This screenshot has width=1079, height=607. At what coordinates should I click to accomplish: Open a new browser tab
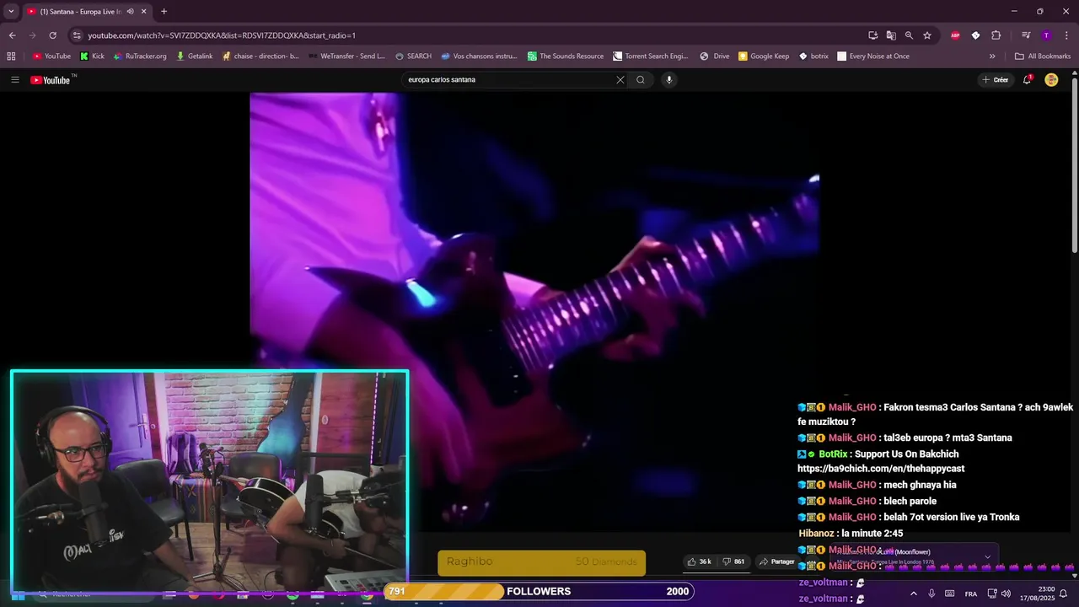(x=164, y=12)
